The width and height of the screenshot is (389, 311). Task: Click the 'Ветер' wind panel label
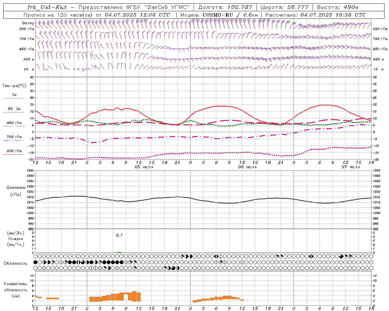[28, 23]
